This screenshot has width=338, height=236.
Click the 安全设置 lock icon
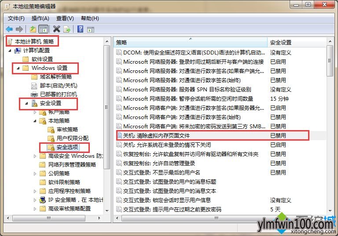(34, 103)
